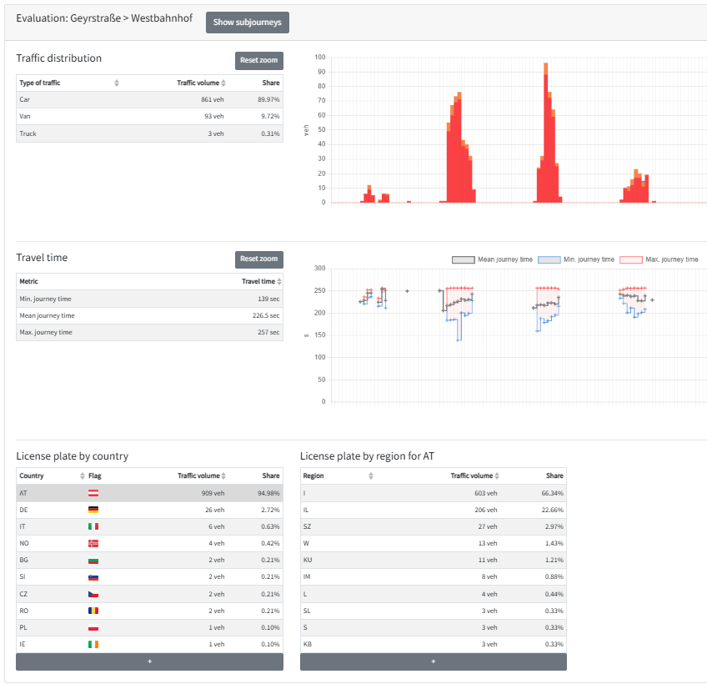Sort country table by Country column
This screenshot has width=707, height=684.
[x=82, y=476]
